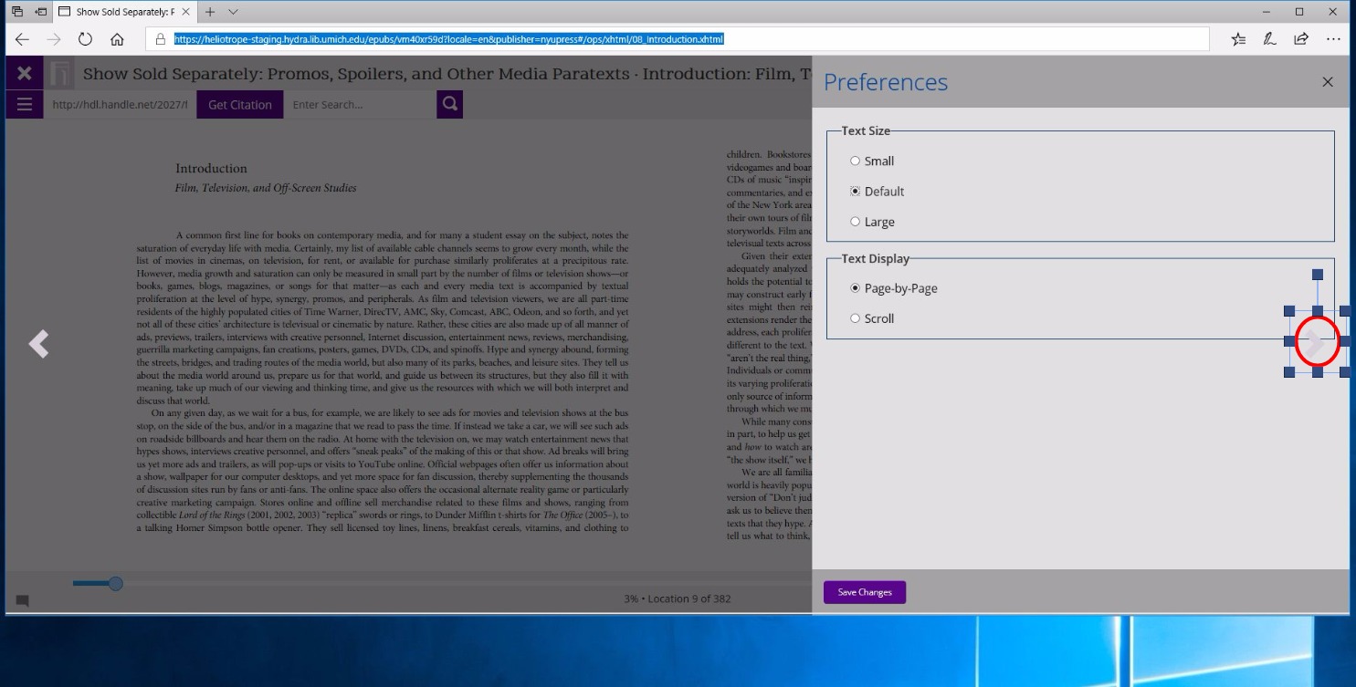Open the contents hamburger menu
Screen dimensions: 1356x687
point(25,105)
